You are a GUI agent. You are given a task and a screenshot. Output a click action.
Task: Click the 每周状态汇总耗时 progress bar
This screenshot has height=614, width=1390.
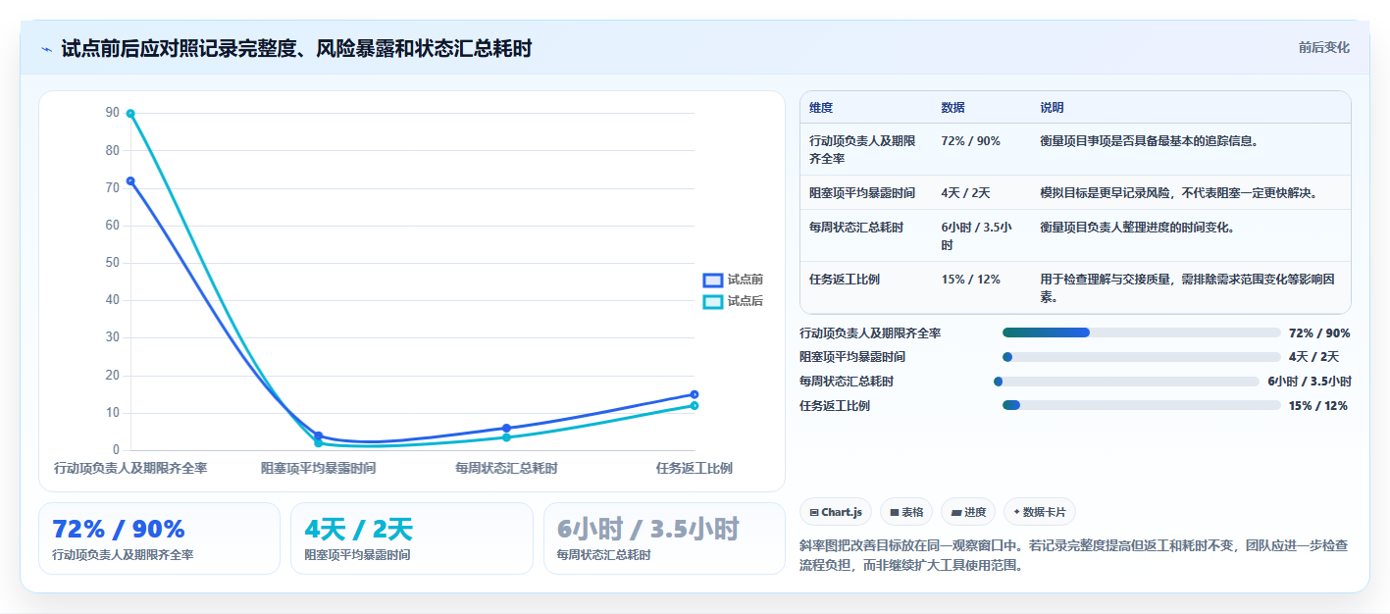click(x=1126, y=382)
